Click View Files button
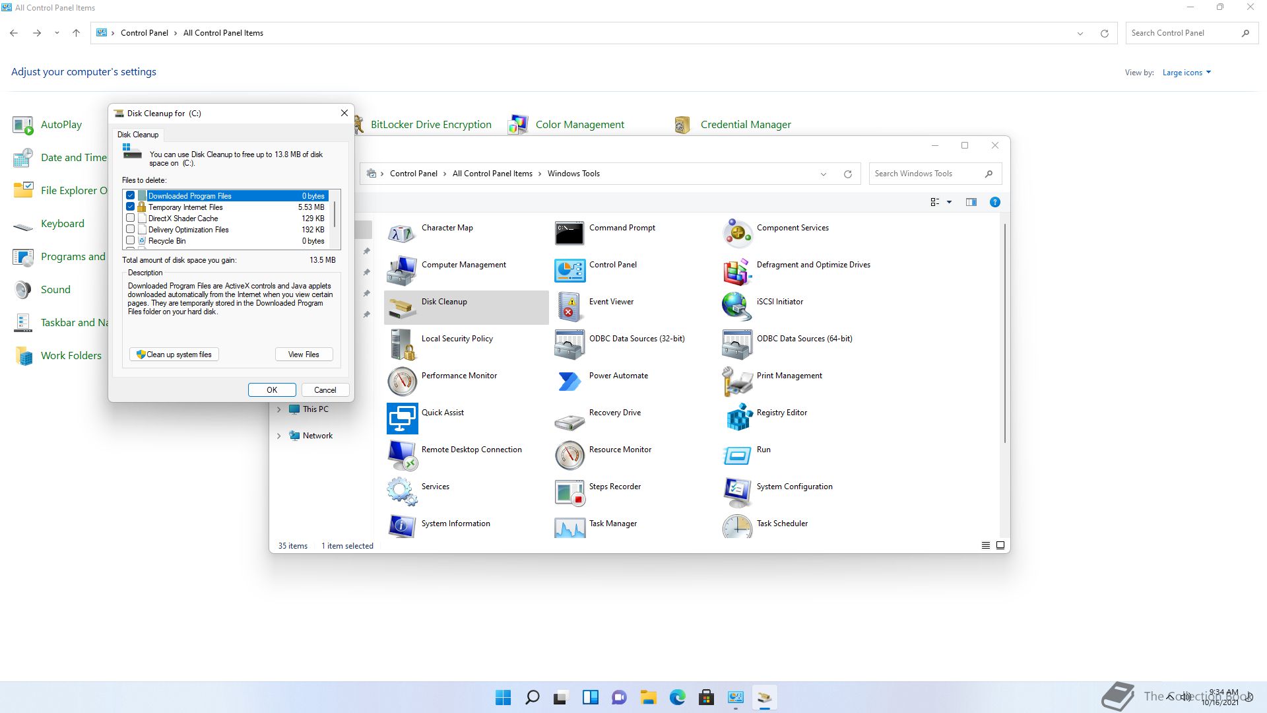Screen dimensions: 1267x713 [x=304, y=355]
